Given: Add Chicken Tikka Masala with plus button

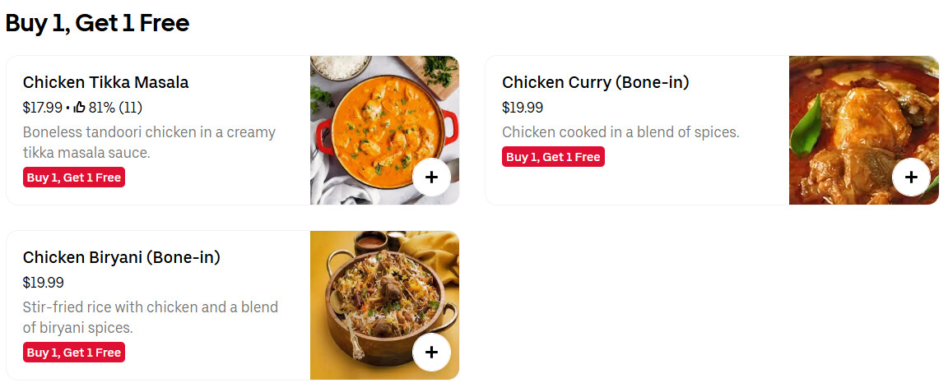Looking at the screenshot, I should click(431, 178).
